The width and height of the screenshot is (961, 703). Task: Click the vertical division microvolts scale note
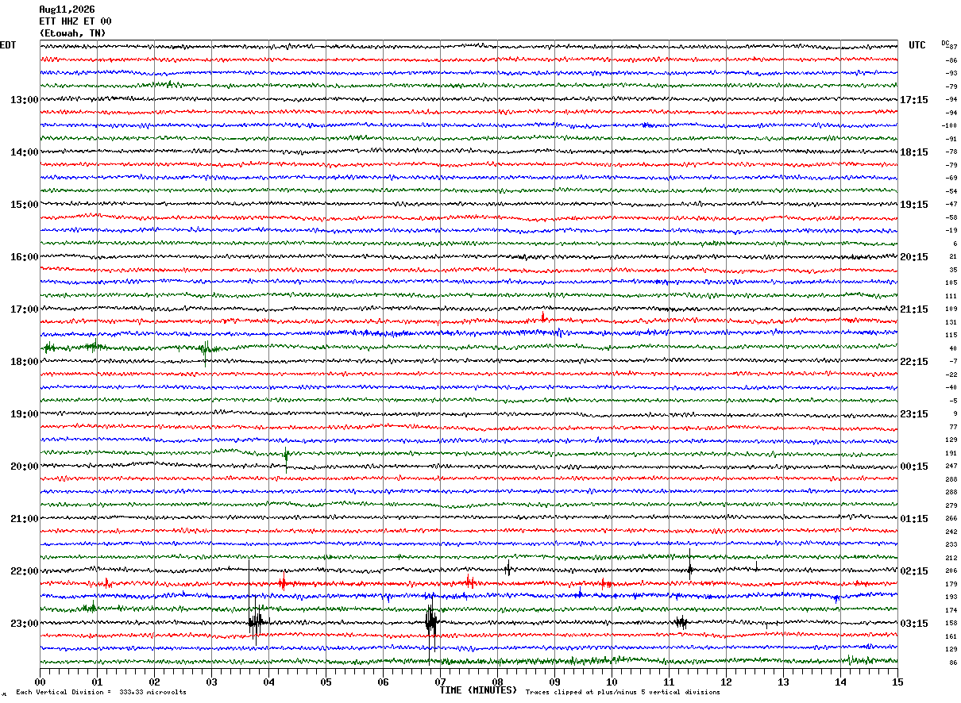[x=101, y=693]
